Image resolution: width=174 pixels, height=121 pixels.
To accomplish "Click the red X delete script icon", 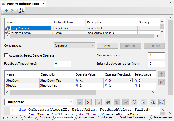I will point(89,102).
